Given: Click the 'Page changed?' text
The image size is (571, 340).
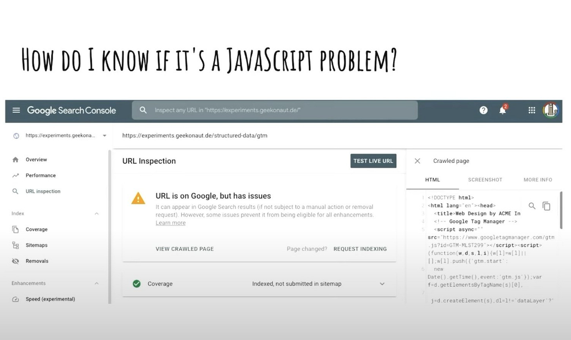Looking at the screenshot, I should (307, 249).
